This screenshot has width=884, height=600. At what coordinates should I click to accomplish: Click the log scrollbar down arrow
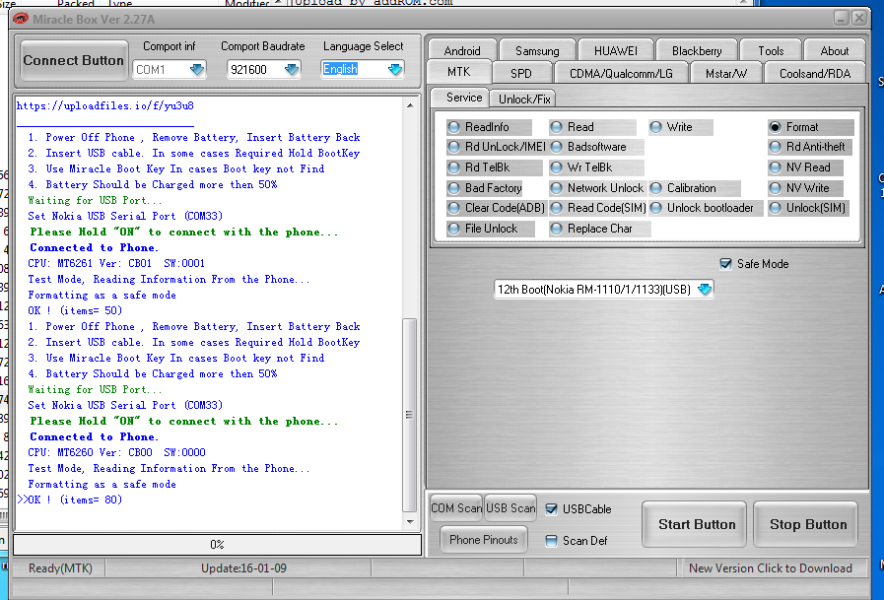tap(410, 522)
